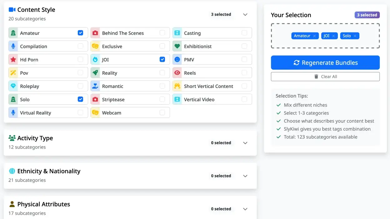Screen dimensions: 390x219
Task: Click the PMV smiley icon
Action: [x=177, y=59]
